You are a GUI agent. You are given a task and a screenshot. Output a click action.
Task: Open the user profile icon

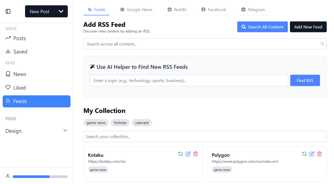pyautogui.click(x=8, y=176)
